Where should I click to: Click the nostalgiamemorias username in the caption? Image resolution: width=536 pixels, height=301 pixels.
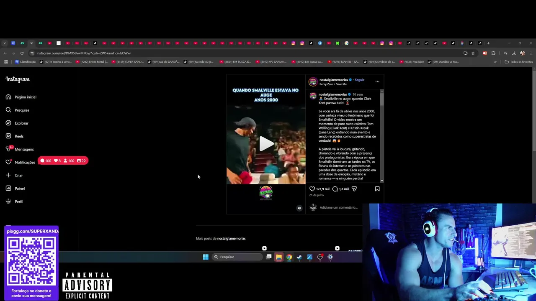click(333, 94)
